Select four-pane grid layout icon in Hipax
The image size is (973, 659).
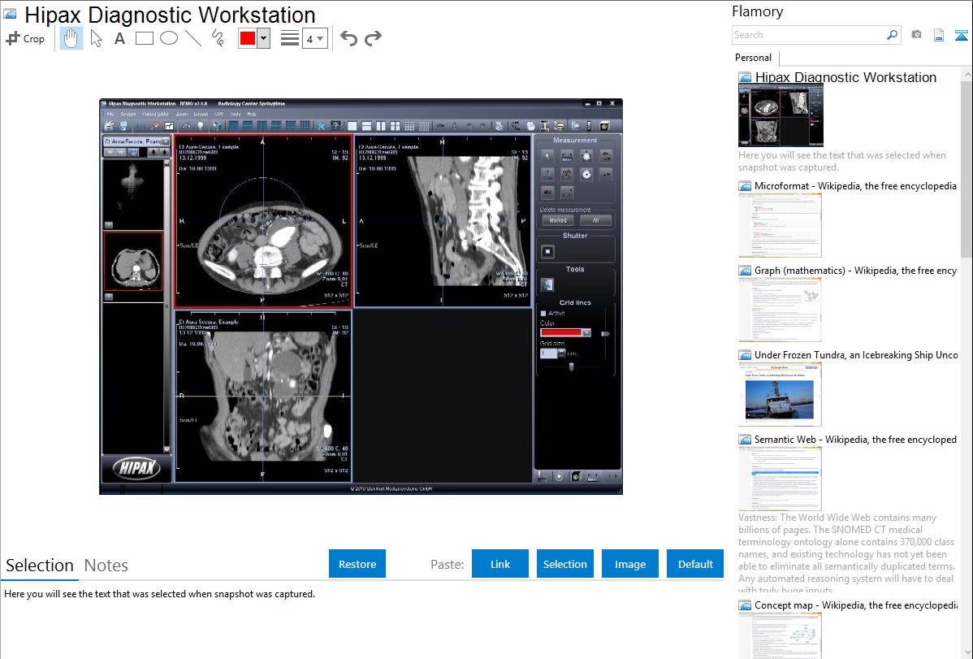395,126
